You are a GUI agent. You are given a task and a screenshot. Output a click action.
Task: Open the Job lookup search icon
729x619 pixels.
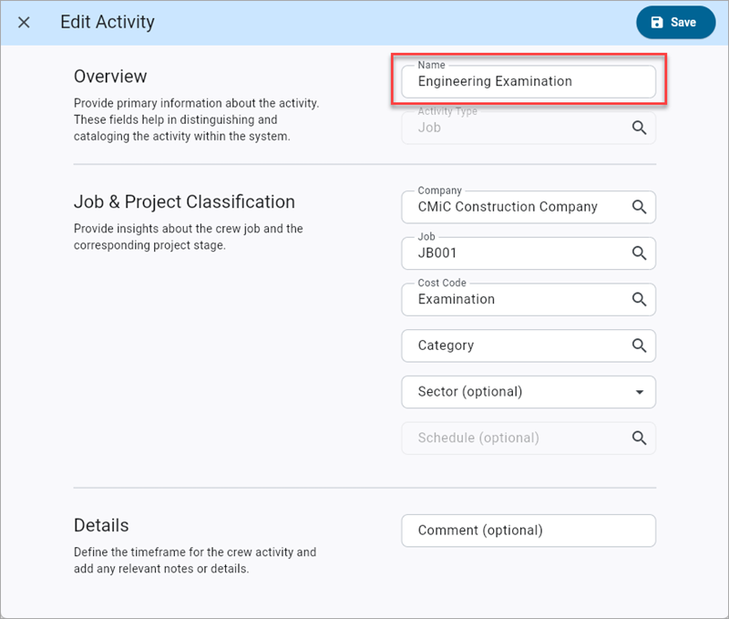point(641,253)
